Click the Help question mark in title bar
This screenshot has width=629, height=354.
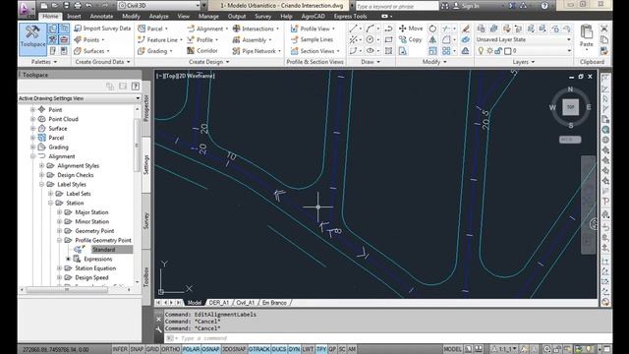click(x=544, y=6)
